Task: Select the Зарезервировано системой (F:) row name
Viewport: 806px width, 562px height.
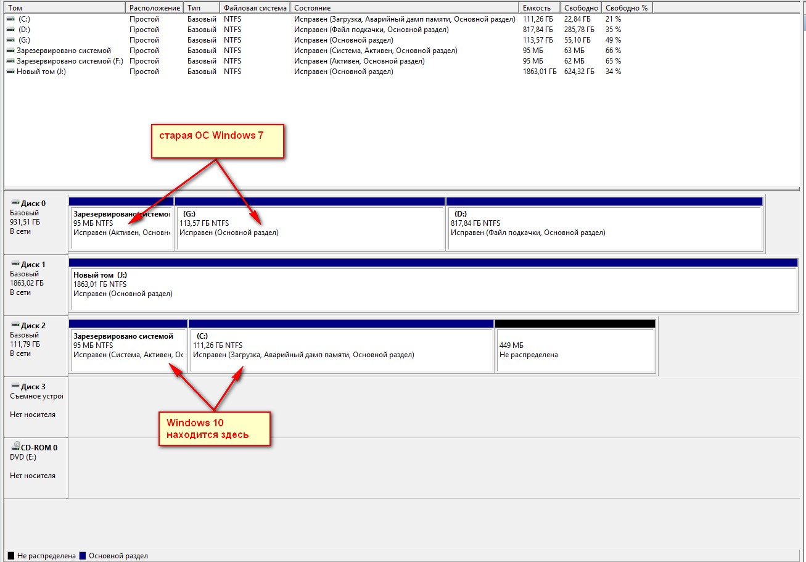Action: [x=70, y=61]
